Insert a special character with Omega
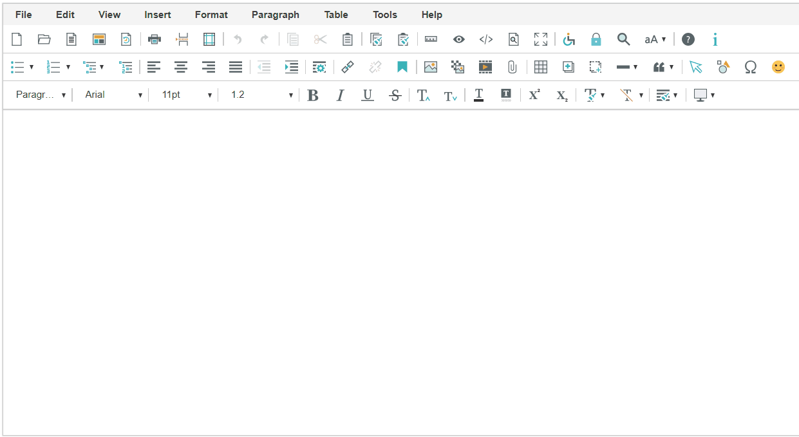 [x=751, y=67]
